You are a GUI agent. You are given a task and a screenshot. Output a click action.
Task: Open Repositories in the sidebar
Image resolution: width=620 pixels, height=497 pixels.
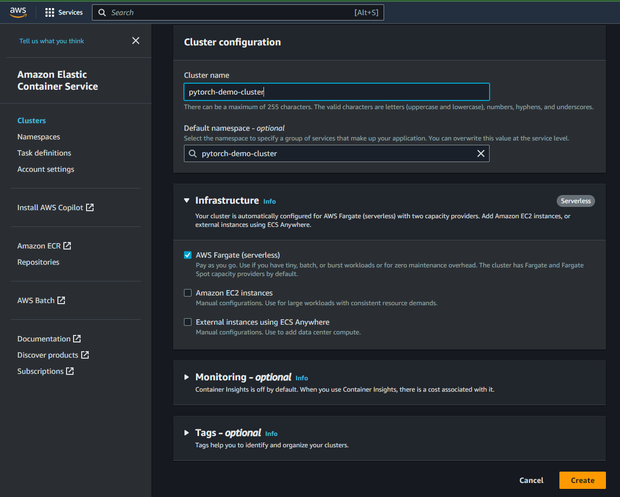pos(38,262)
